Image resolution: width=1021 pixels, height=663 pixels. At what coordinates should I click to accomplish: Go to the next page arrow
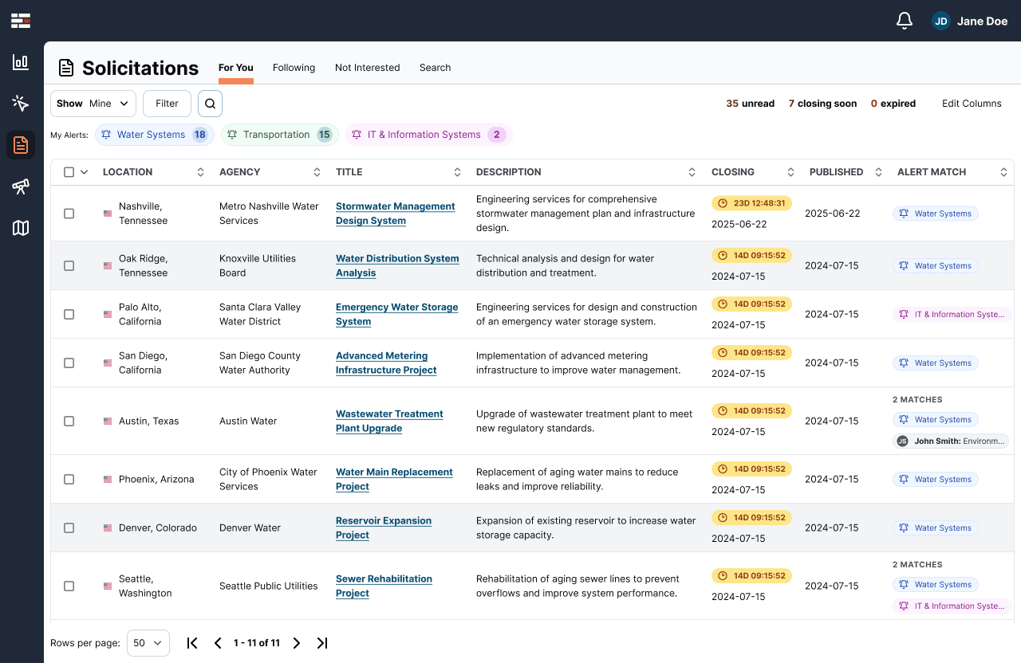pos(297,643)
